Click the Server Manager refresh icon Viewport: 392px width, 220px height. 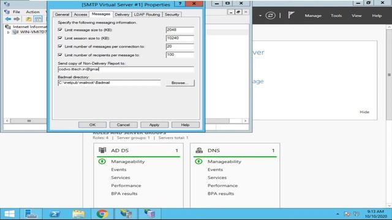pyautogui.click(x=270, y=15)
